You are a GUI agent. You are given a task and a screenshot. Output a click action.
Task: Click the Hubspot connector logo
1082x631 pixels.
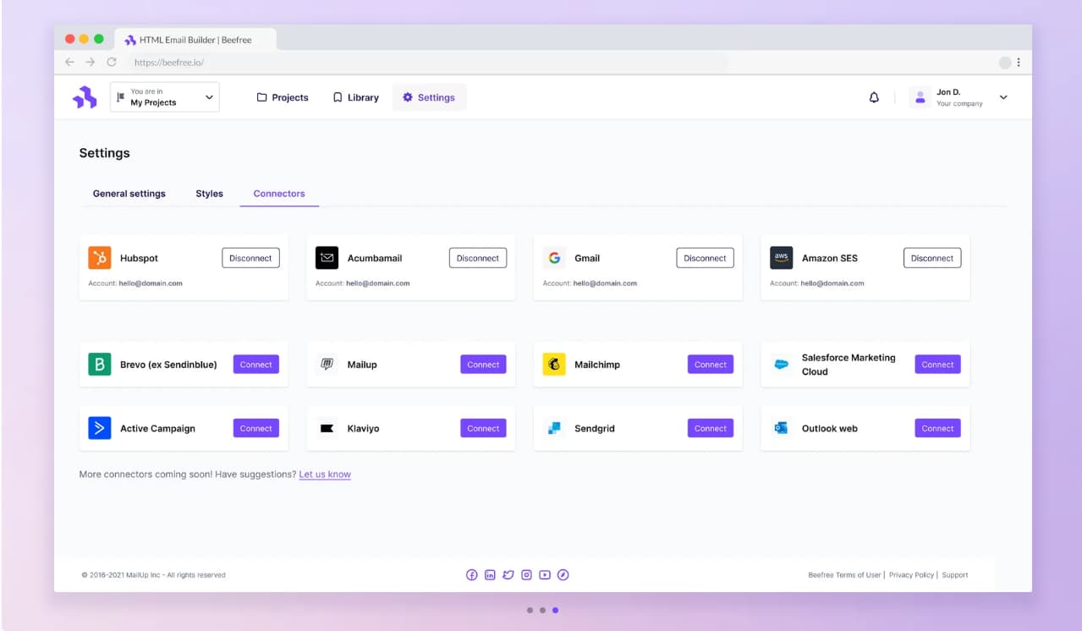point(100,258)
